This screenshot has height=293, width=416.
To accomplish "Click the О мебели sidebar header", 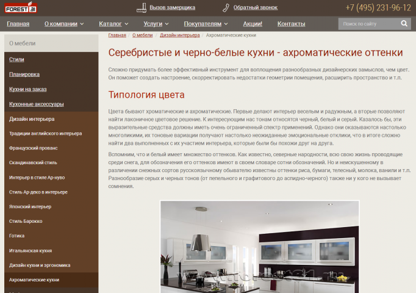I will [51, 43].
